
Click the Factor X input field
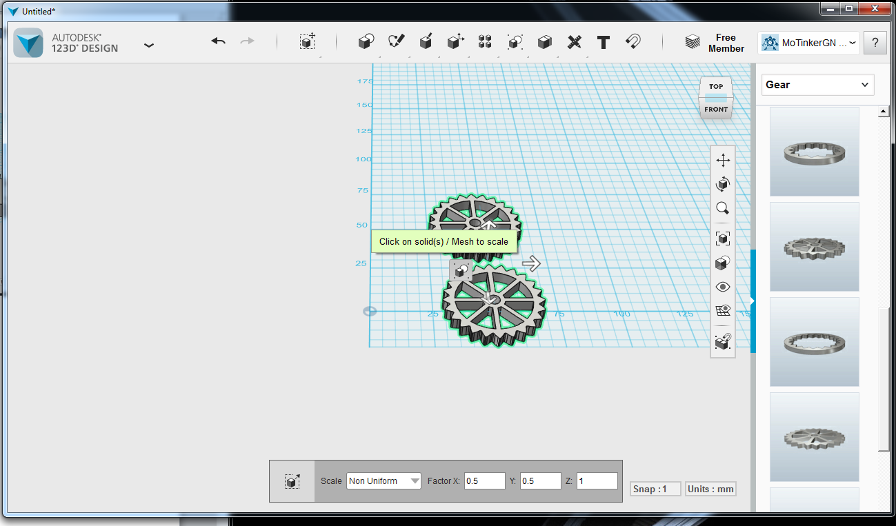(485, 481)
